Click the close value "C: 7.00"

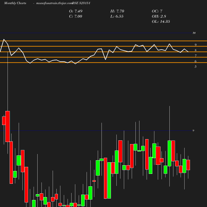[x=76, y=17]
